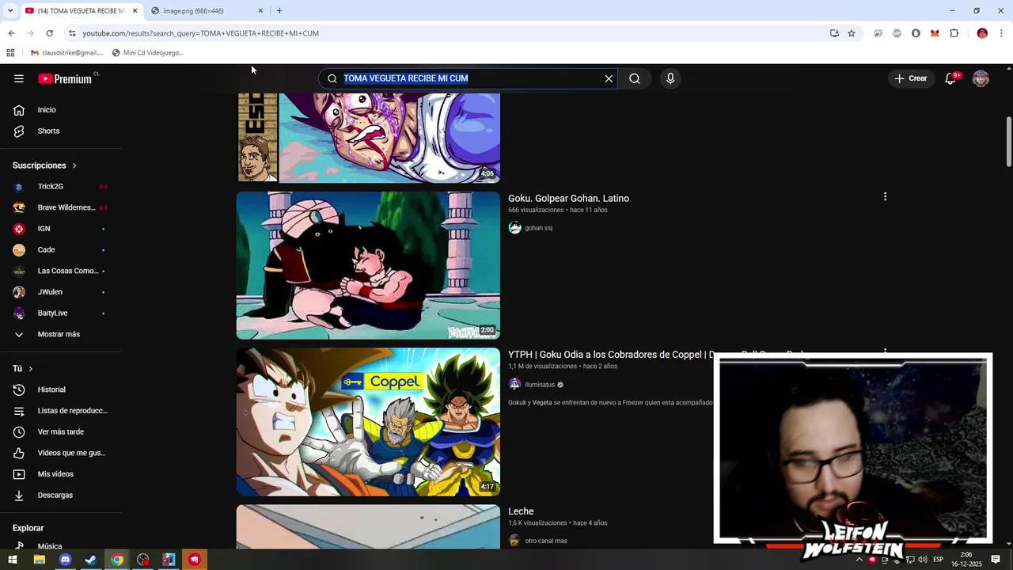
Task: Play the 4:06 video thumbnail at top
Action: [368, 138]
